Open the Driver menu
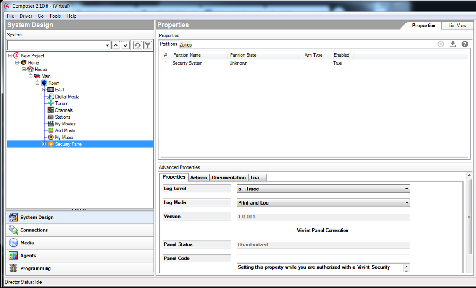The width and height of the screenshot is (476, 288). coord(26,16)
